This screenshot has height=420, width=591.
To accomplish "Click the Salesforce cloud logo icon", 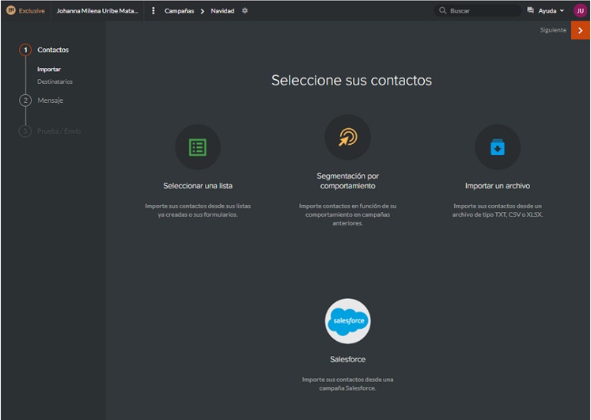I will pyautogui.click(x=347, y=320).
